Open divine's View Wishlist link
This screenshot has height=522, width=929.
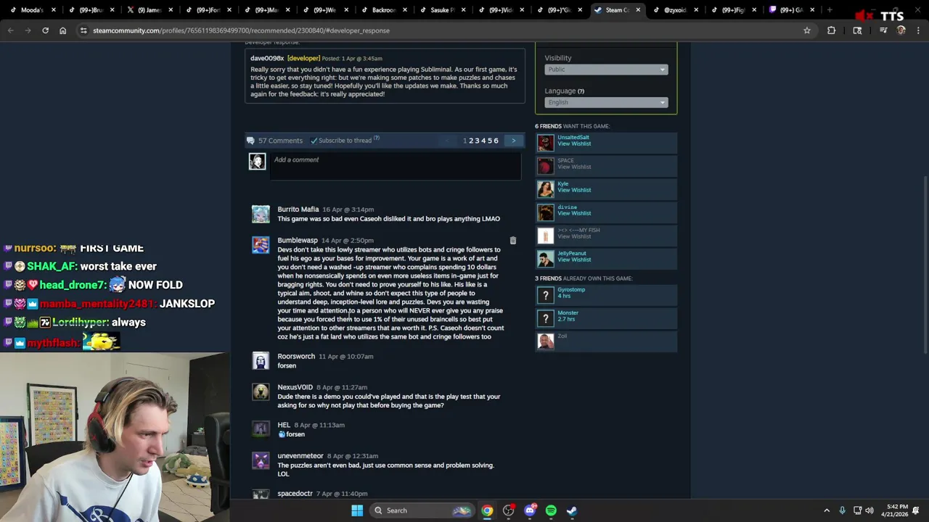click(574, 213)
